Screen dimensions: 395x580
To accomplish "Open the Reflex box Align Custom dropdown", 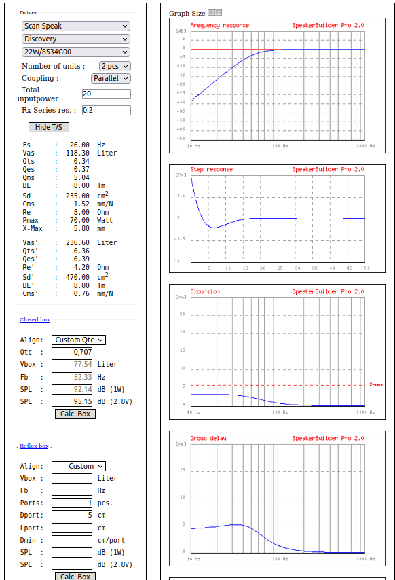I will pyautogui.click(x=79, y=466).
